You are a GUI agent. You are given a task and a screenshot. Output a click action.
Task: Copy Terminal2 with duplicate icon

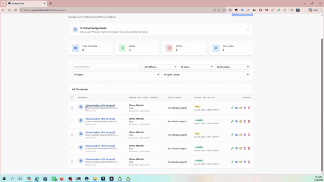pyautogui.click(x=245, y=121)
